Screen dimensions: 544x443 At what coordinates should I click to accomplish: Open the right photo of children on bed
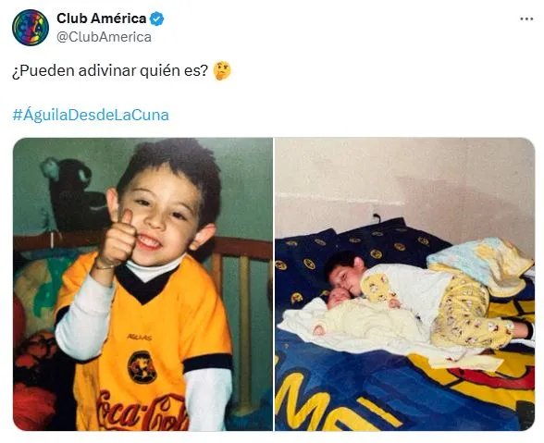pyautogui.click(x=405, y=284)
